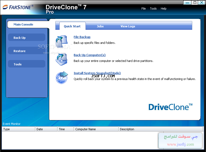Sort events by the Computer Name column

tap(96, 129)
